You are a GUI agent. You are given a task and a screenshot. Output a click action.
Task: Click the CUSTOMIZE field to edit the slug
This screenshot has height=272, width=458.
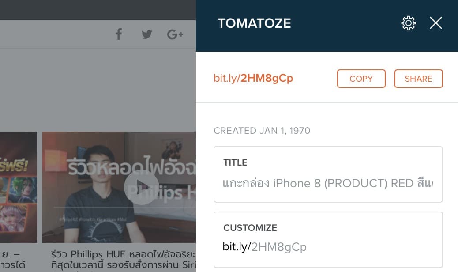point(328,247)
